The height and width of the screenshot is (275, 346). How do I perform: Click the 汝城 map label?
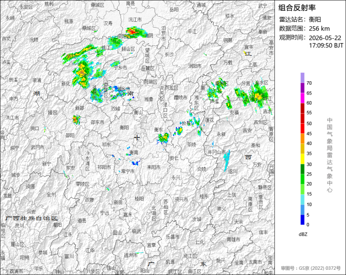(x=197, y=219)
